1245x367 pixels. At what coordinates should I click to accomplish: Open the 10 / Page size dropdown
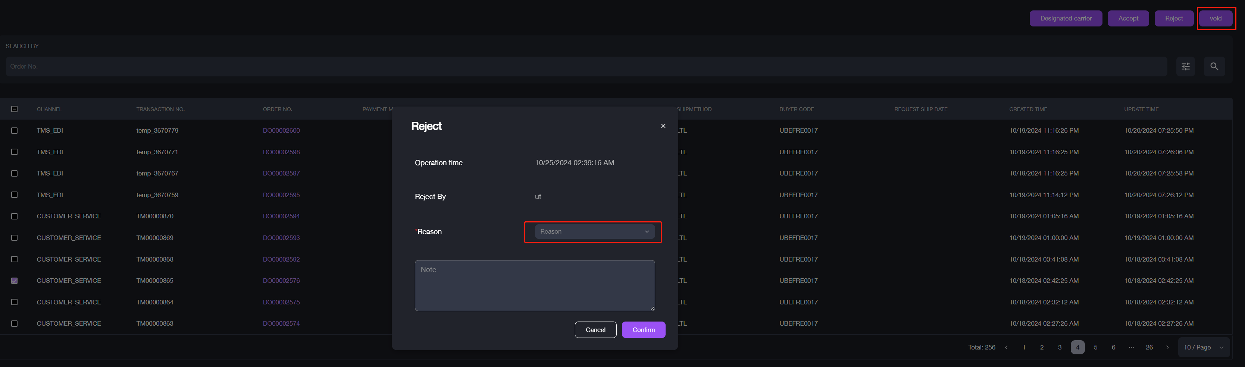coord(1203,347)
